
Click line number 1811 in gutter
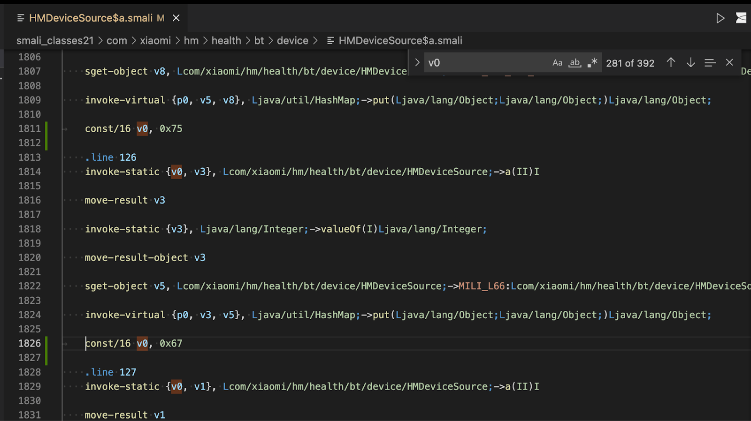pyautogui.click(x=30, y=128)
